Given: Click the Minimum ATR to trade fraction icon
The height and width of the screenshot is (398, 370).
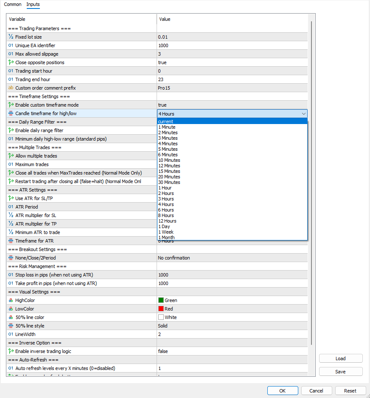Looking at the screenshot, I should pyautogui.click(x=11, y=232).
